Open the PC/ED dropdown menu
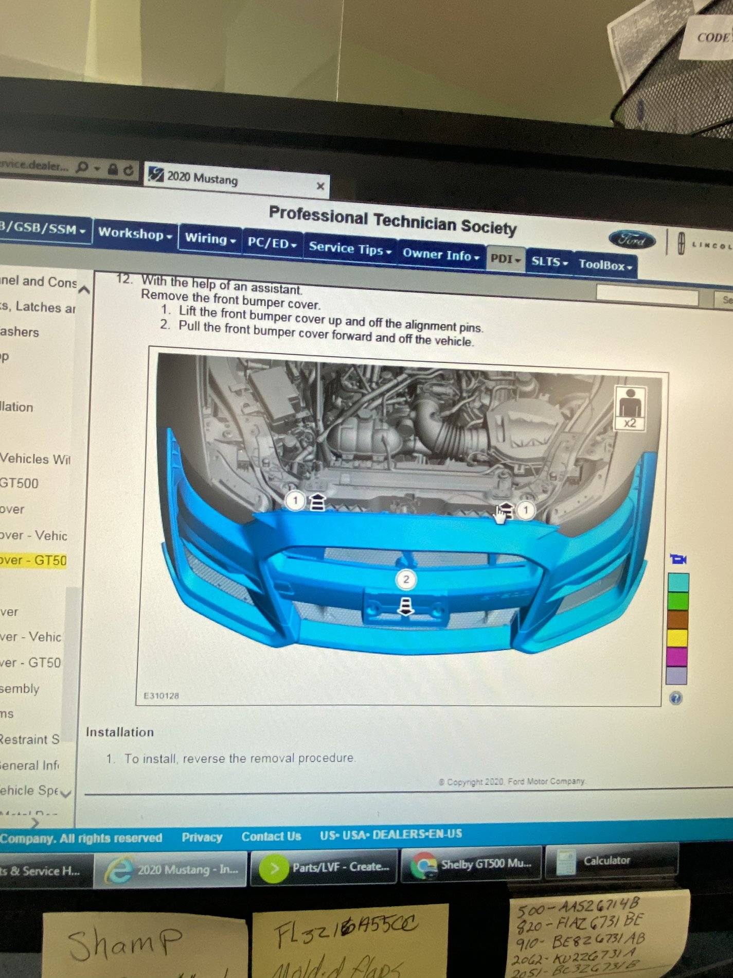Image resolution: width=733 pixels, height=978 pixels. [272, 243]
